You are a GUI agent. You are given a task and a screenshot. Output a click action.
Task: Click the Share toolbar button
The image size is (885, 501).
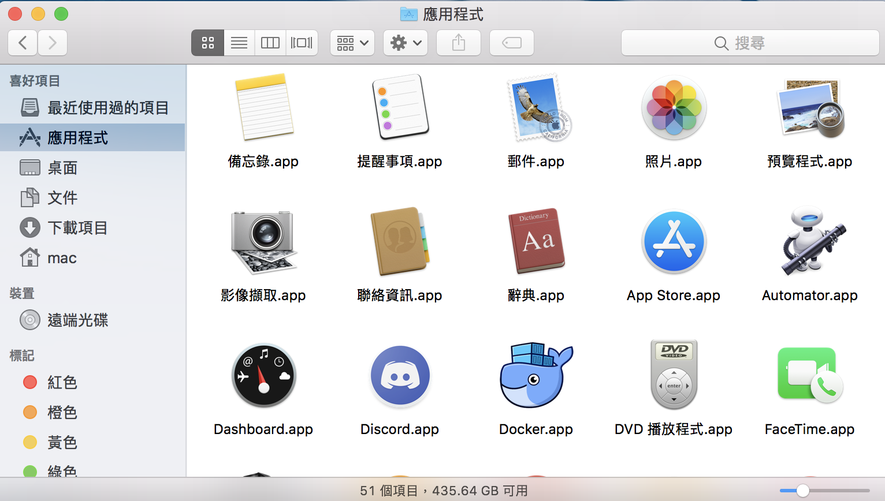tap(459, 43)
